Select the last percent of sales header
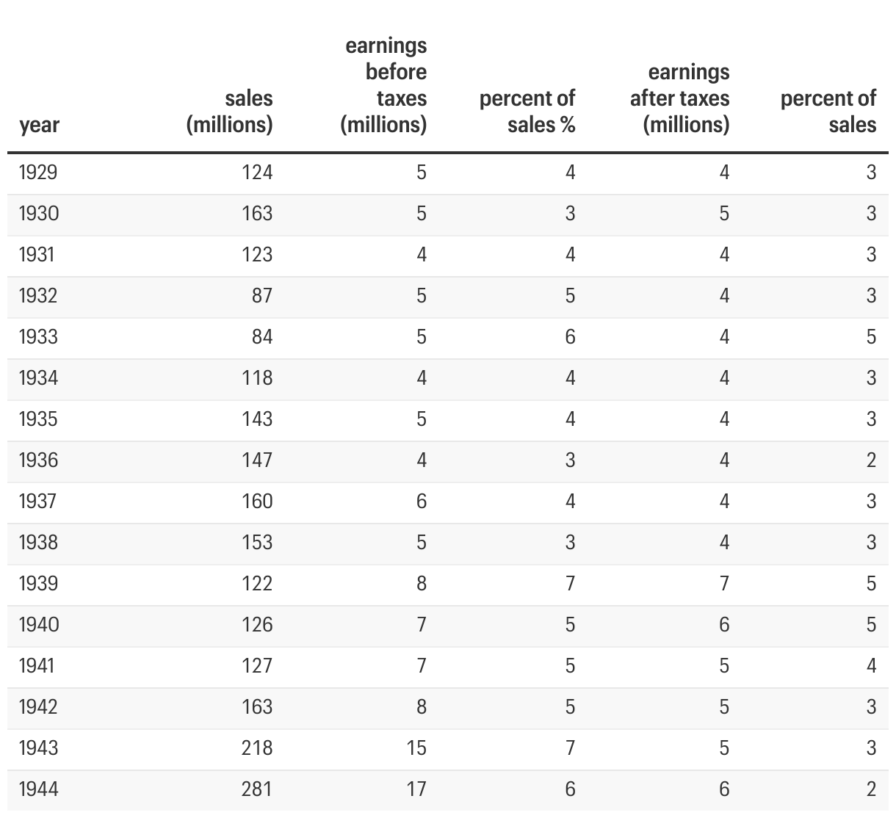This screenshot has width=896, height=818. pos(828,112)
